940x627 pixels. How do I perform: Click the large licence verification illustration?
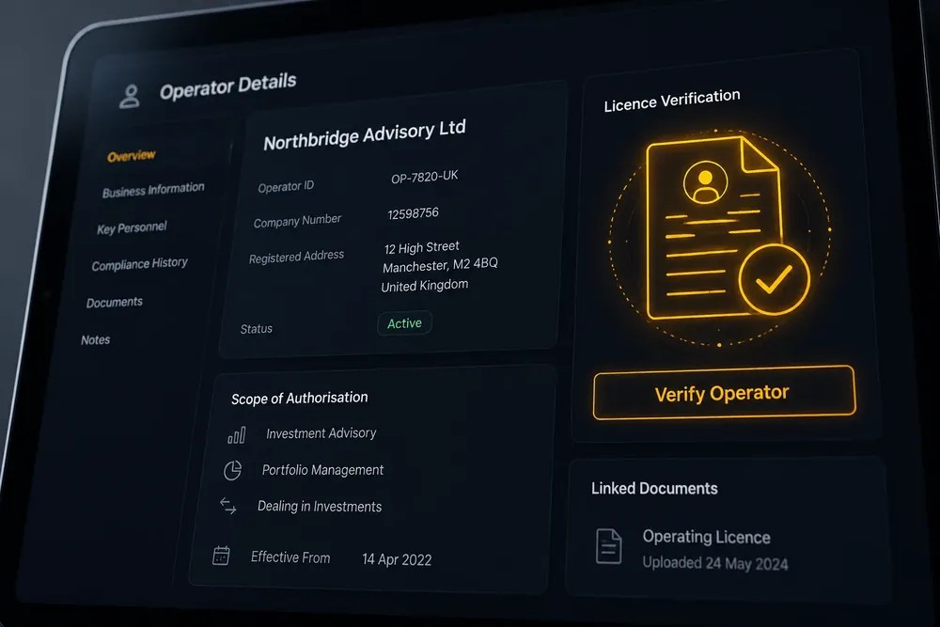[x=719, y=237]
